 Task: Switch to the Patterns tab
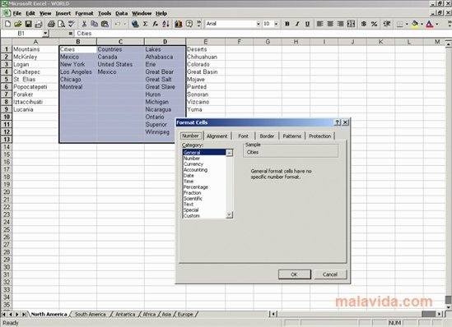click(292, 136)
